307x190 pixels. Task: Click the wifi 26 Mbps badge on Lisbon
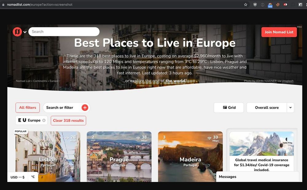click(x=71, y=138)
